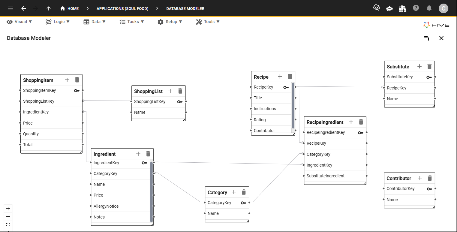Delete the ShoppingItem table
The height and width of the screenshot is (232, 457).
[x=77, y=80]
